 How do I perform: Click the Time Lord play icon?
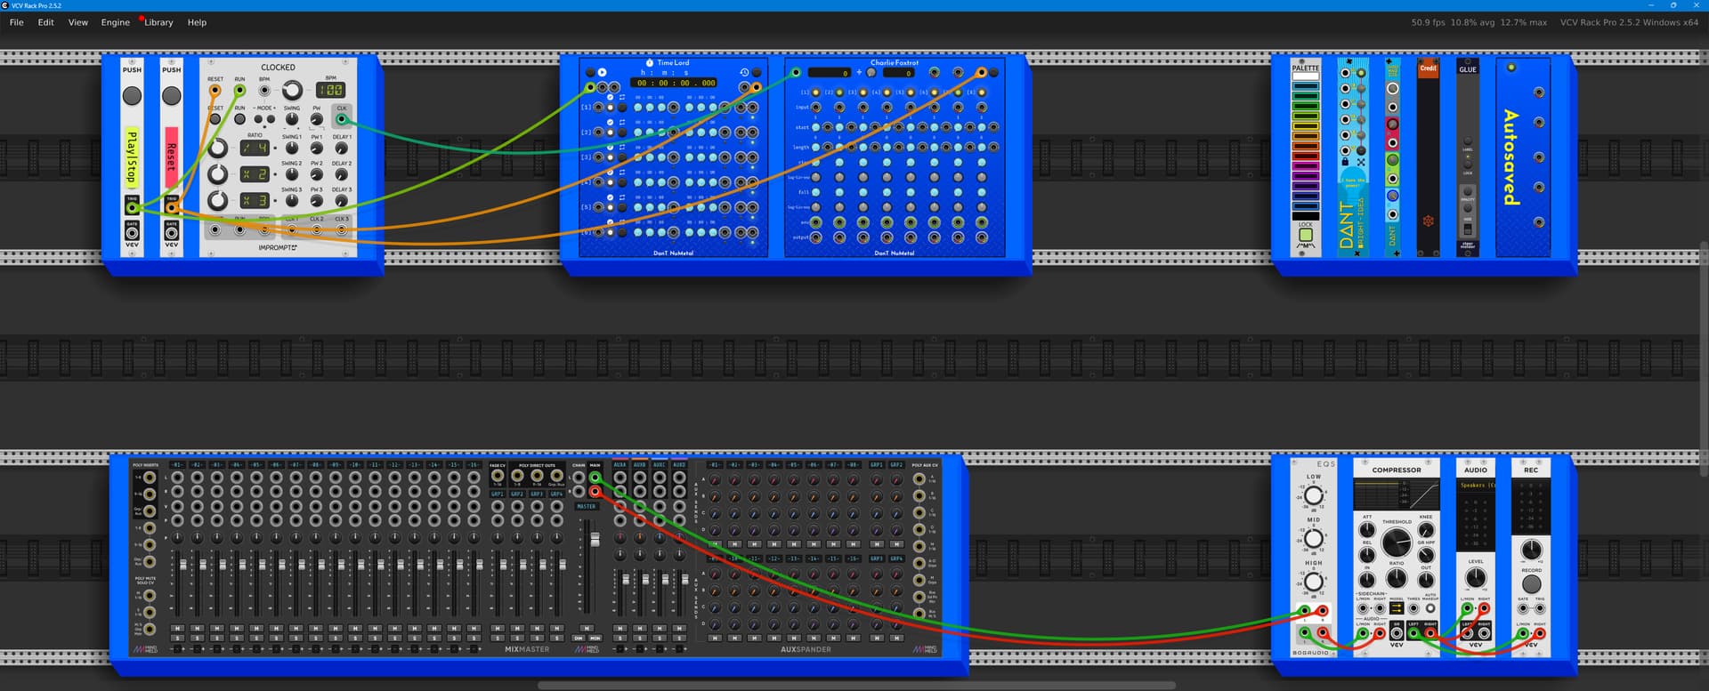click(x=603, y=72)
